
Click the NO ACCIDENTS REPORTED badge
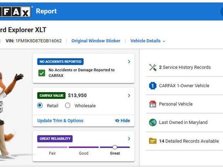click(60, 62)
